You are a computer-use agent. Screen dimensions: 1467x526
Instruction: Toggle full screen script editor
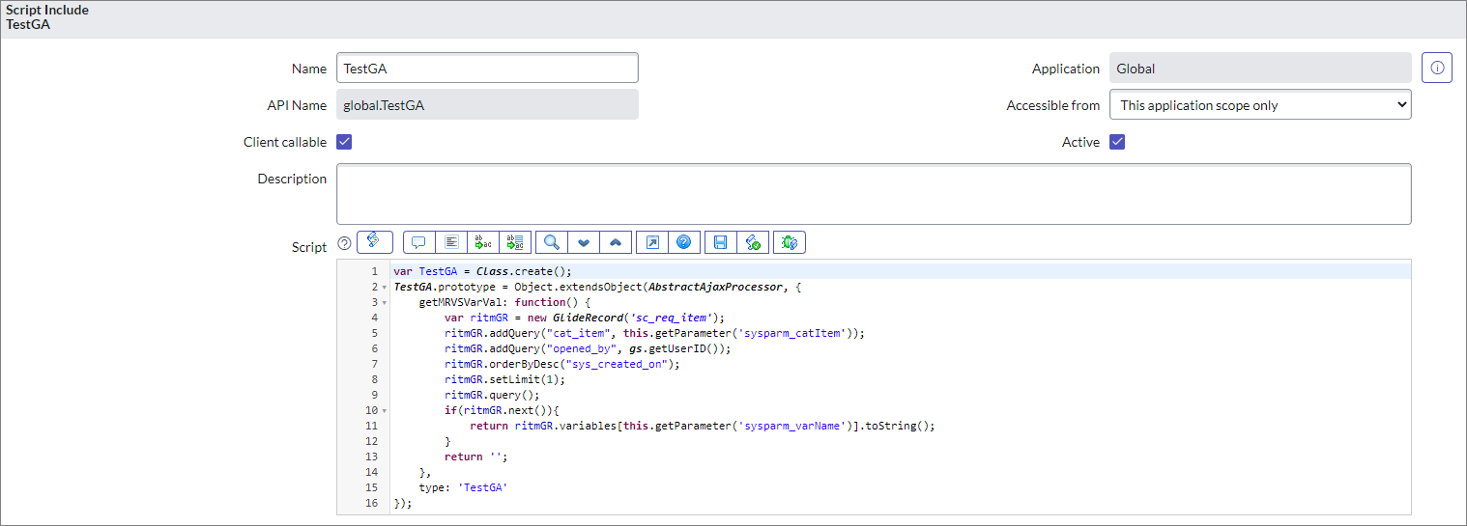tap(652, 242)
